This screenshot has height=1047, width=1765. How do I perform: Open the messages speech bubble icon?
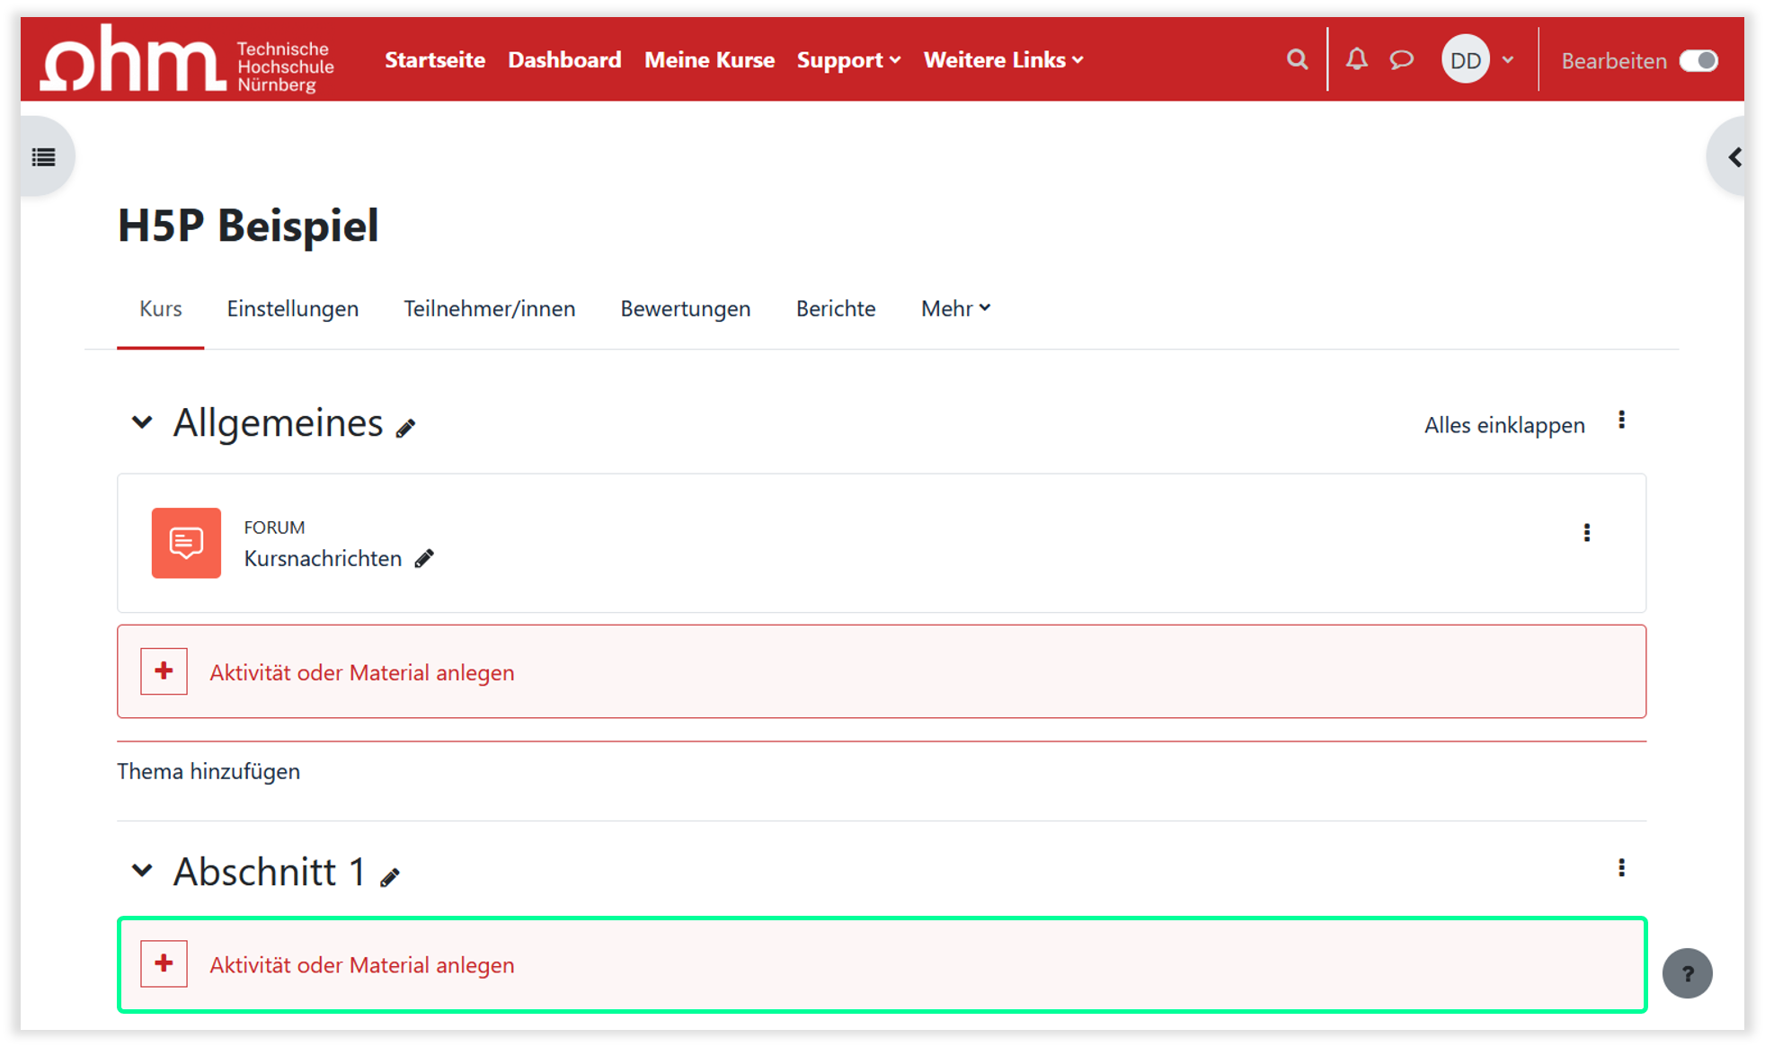(x=1401, y=59)
